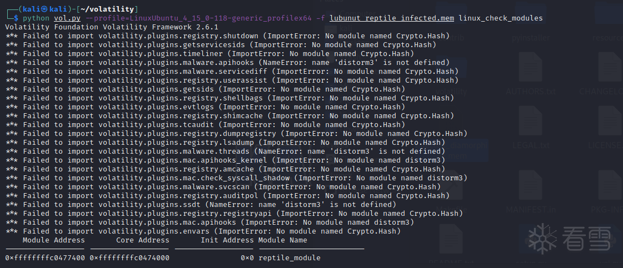Image resolution: width=623 pixels, height=268 pixels.
Task: Open the resources folder icon
Action: pyautogui.click(x=606, y=25)
